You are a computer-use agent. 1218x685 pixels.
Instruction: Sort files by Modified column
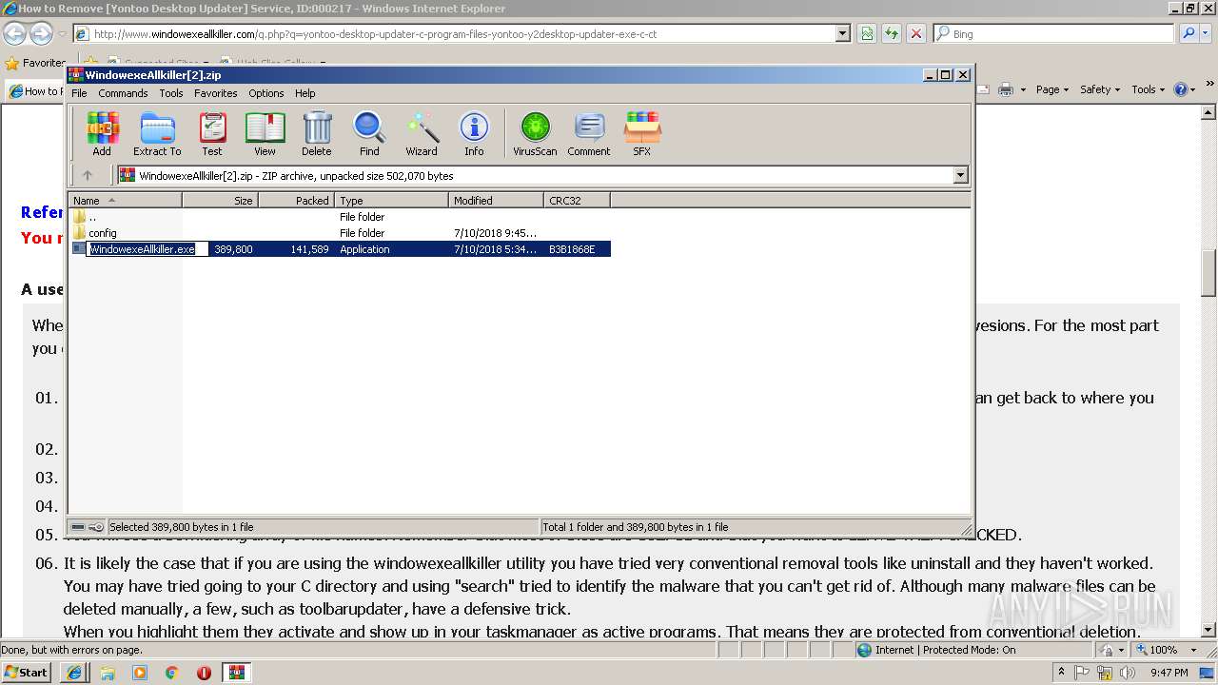[x=496, y=200]
